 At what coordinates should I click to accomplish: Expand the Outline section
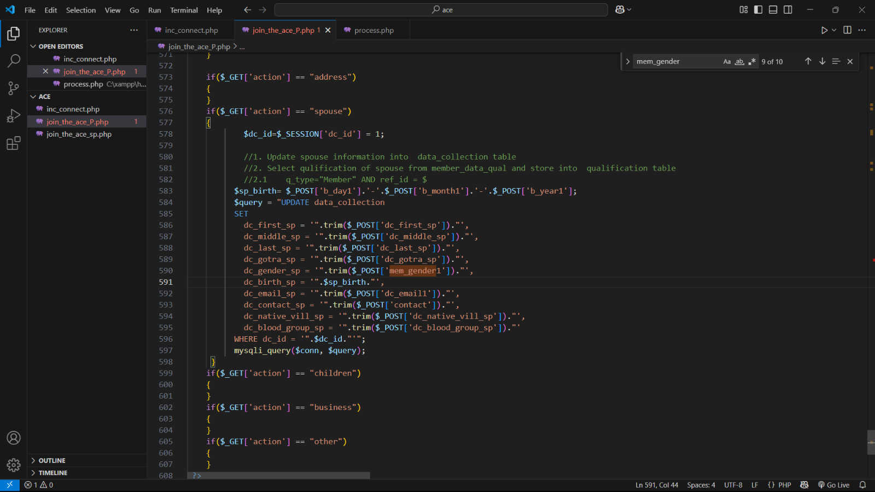click(52, 461)
